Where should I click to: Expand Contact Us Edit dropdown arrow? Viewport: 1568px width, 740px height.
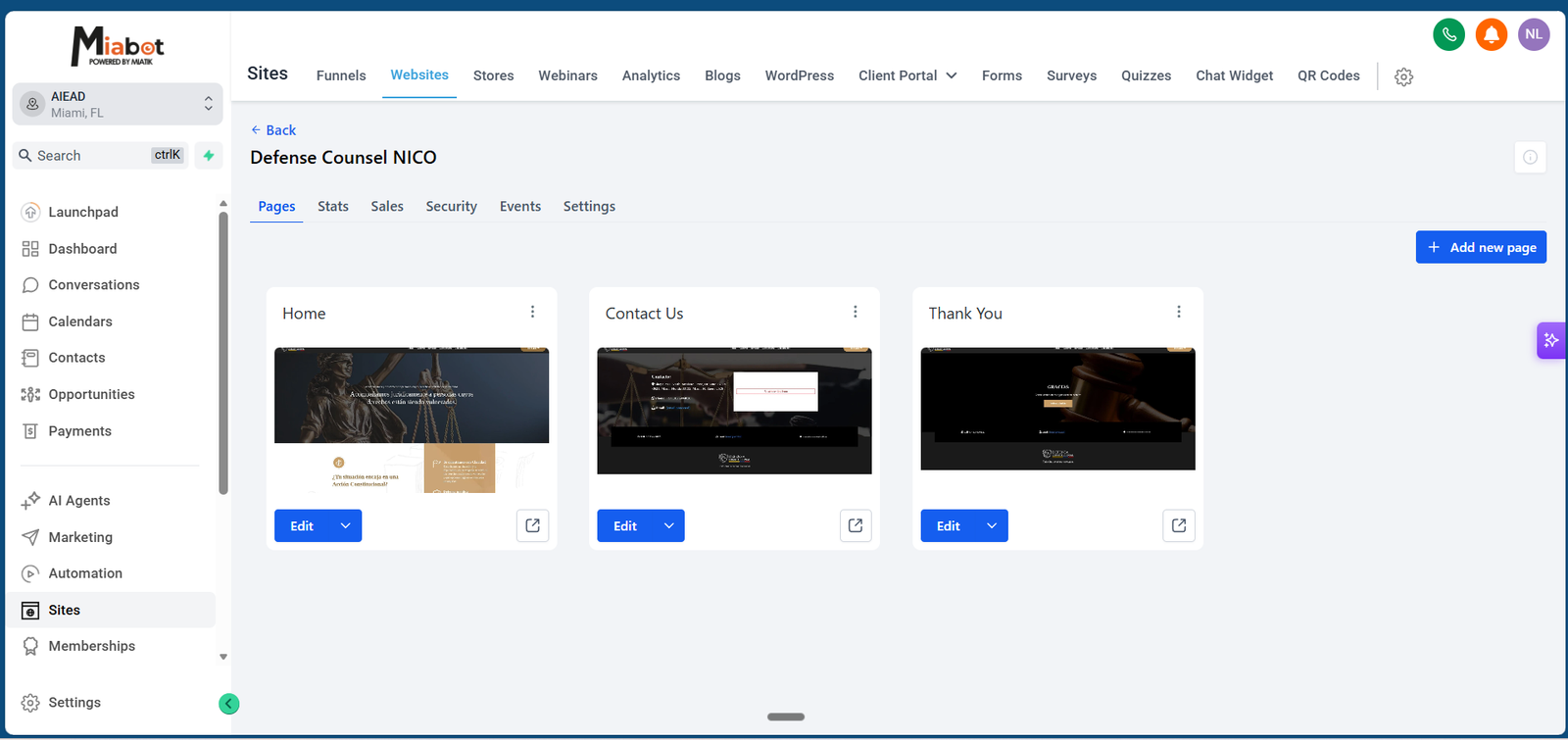[x=669, y=525]
